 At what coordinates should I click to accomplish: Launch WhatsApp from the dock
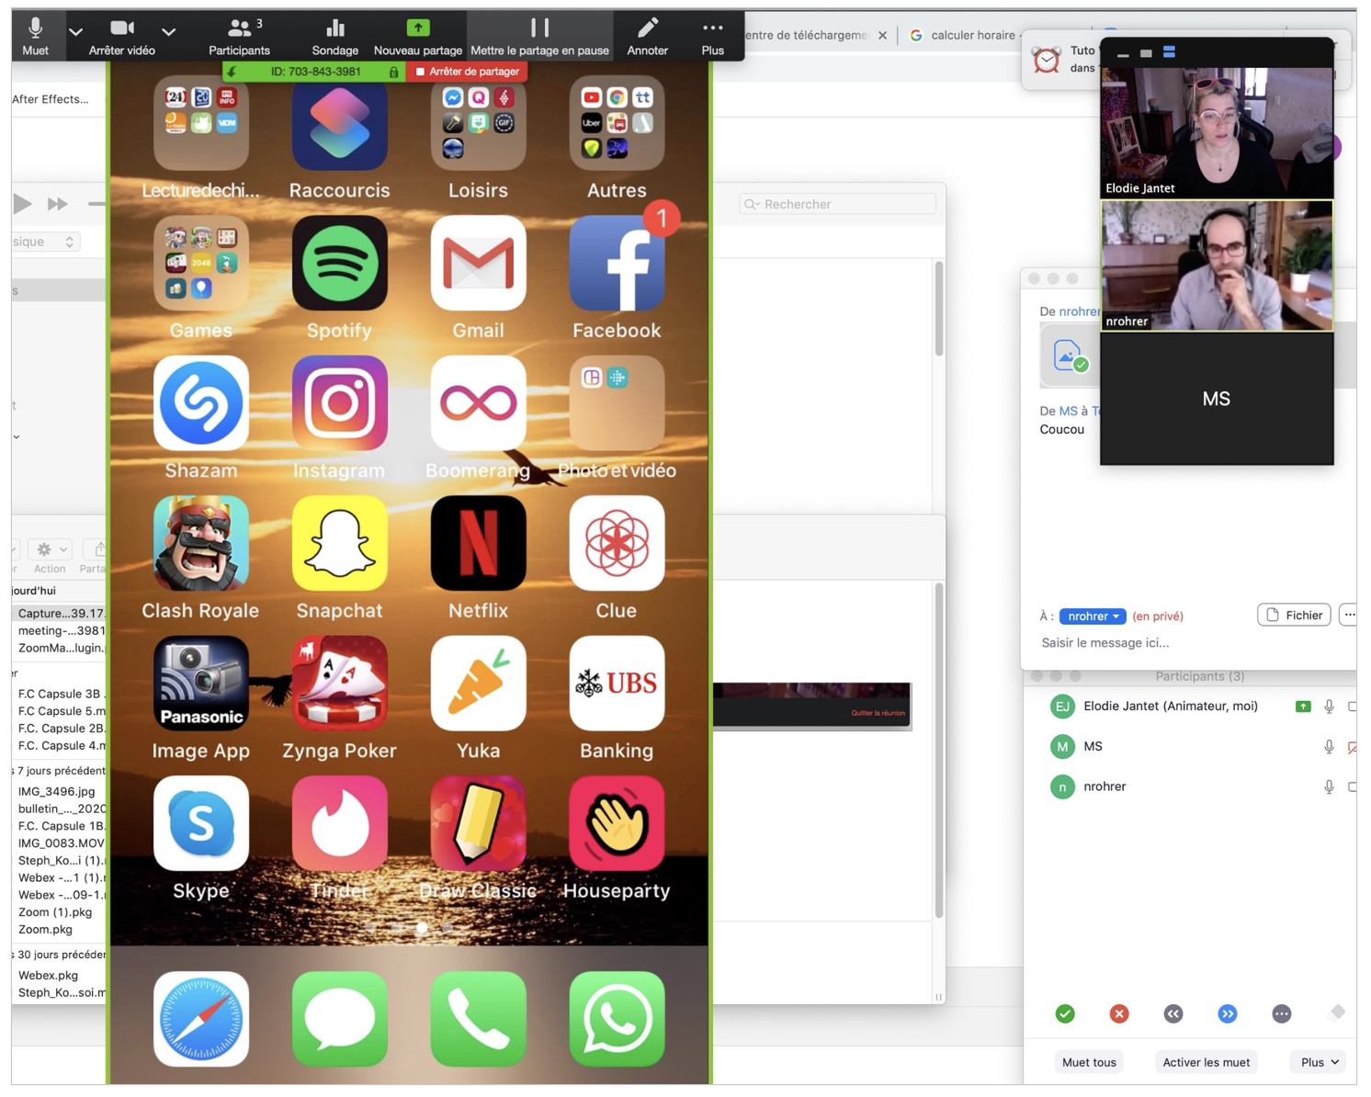pyautogui.click(x=616, y=1018)
